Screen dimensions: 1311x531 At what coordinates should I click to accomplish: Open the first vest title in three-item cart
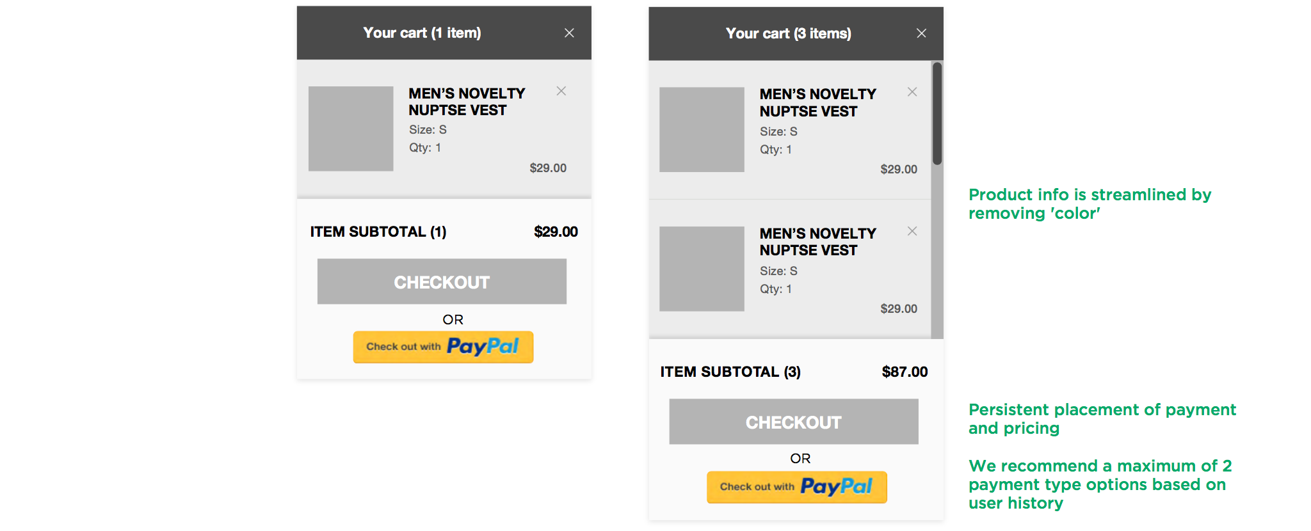click(x=817, y=103)
